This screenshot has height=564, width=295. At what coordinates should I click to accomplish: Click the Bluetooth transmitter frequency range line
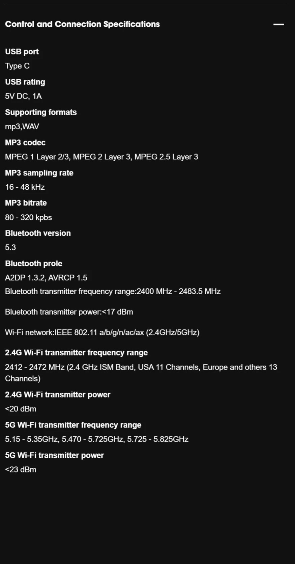click(x=113, y=291)
